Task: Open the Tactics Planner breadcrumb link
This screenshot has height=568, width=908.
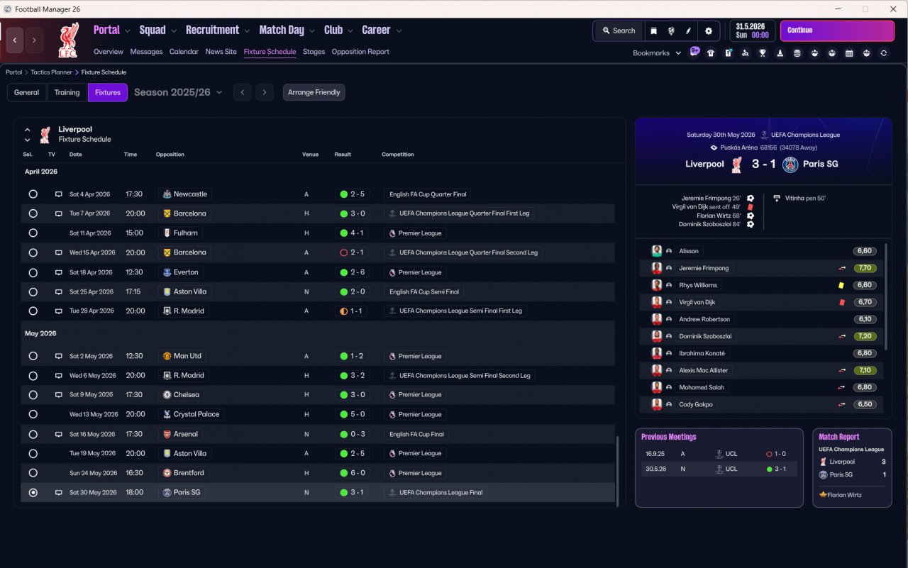Action: tap(50, 72)
